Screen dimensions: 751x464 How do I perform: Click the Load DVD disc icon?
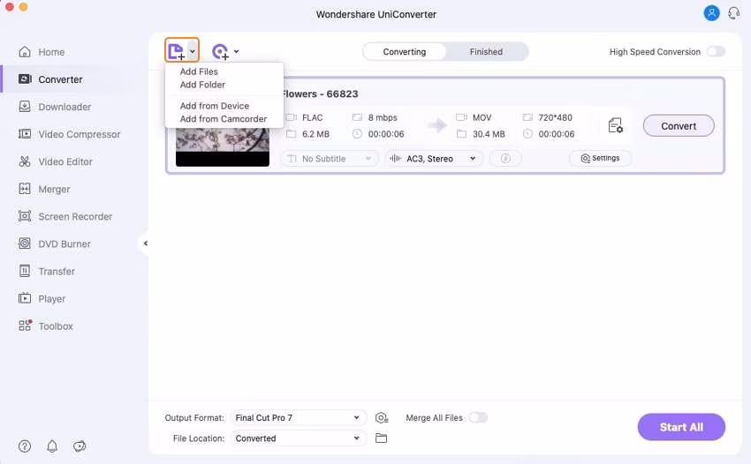tap(220, 51)
